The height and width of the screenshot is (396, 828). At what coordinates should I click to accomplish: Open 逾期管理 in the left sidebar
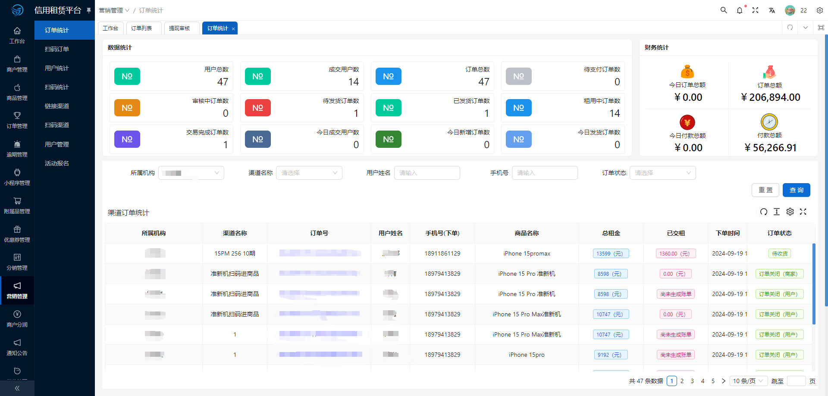(x=17, y=149)
